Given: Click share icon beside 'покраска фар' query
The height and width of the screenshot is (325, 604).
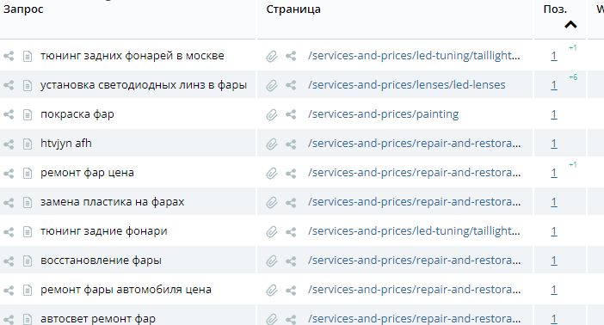Looking at the screenshot, I should click(x=9, y=114).
